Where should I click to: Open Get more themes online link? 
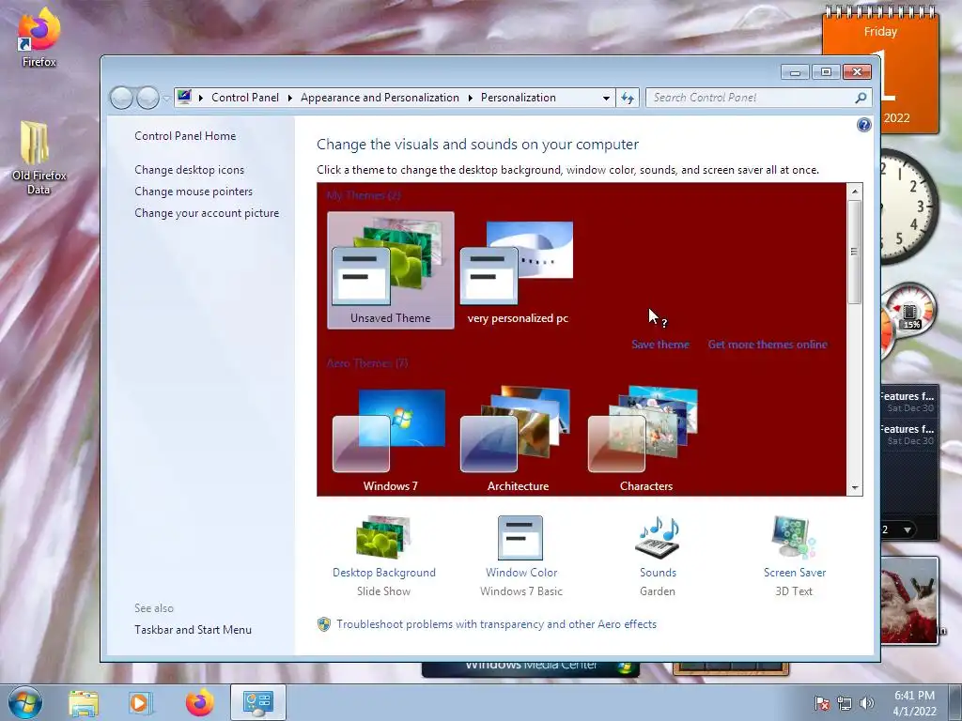coord(768,345)
